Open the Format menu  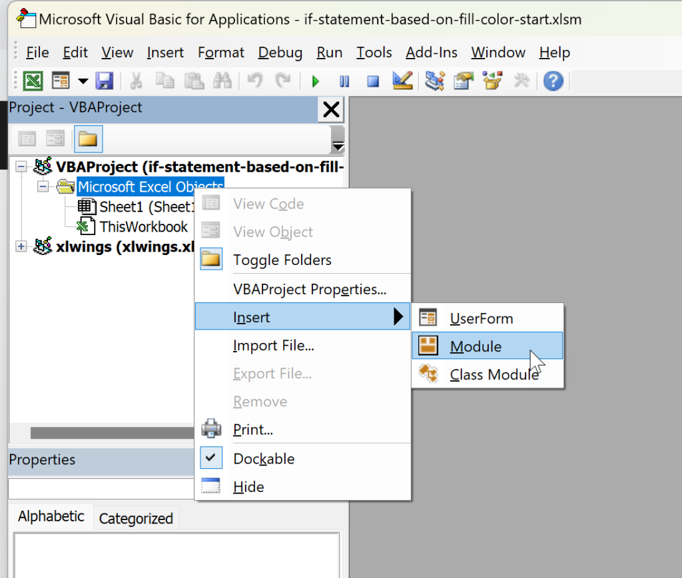[x=220, y=53]
